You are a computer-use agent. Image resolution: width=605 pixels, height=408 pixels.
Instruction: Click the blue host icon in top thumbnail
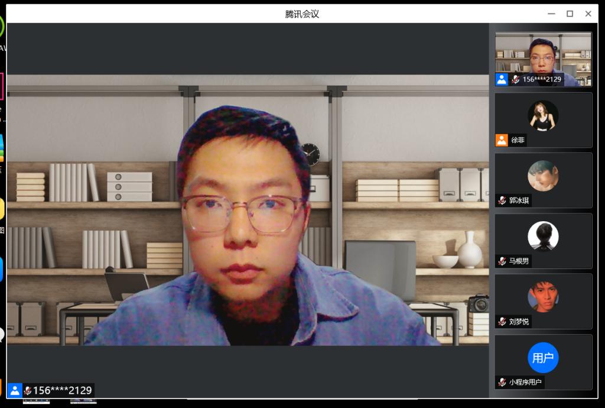click(x=502, y=79)
